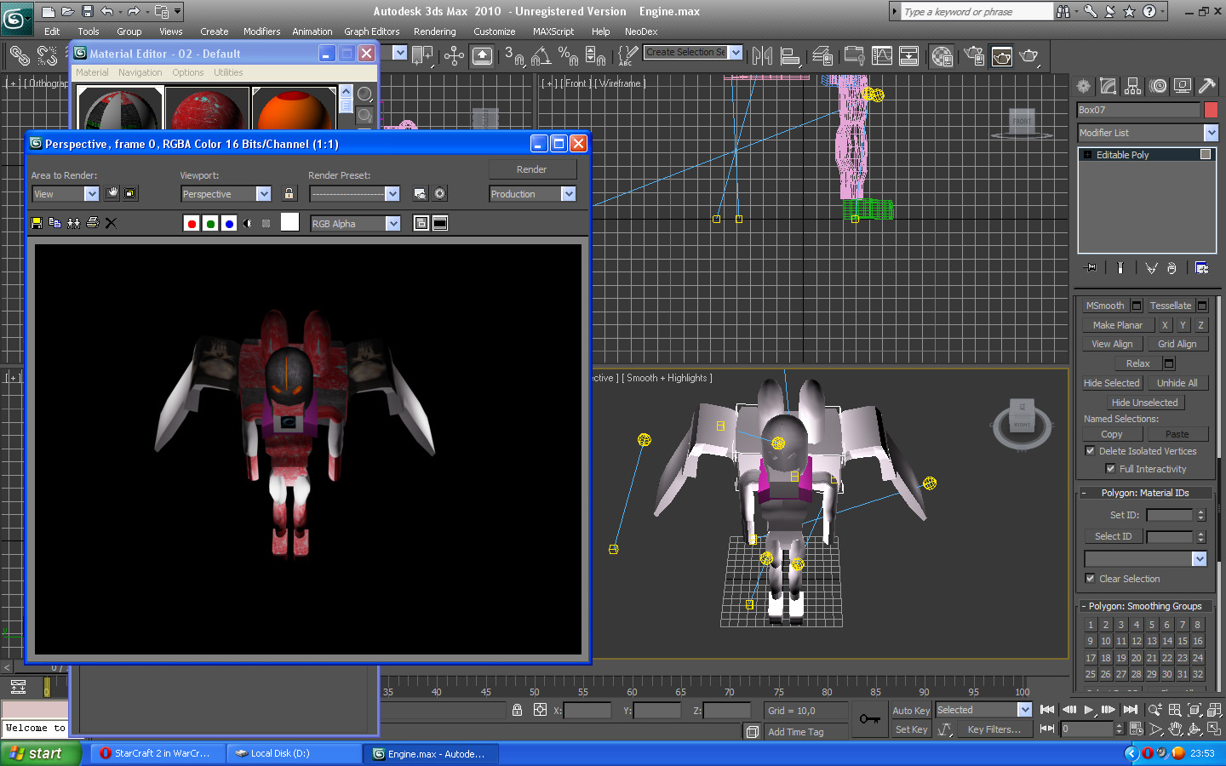Open the Animation menu

click(x=312, y=31)
